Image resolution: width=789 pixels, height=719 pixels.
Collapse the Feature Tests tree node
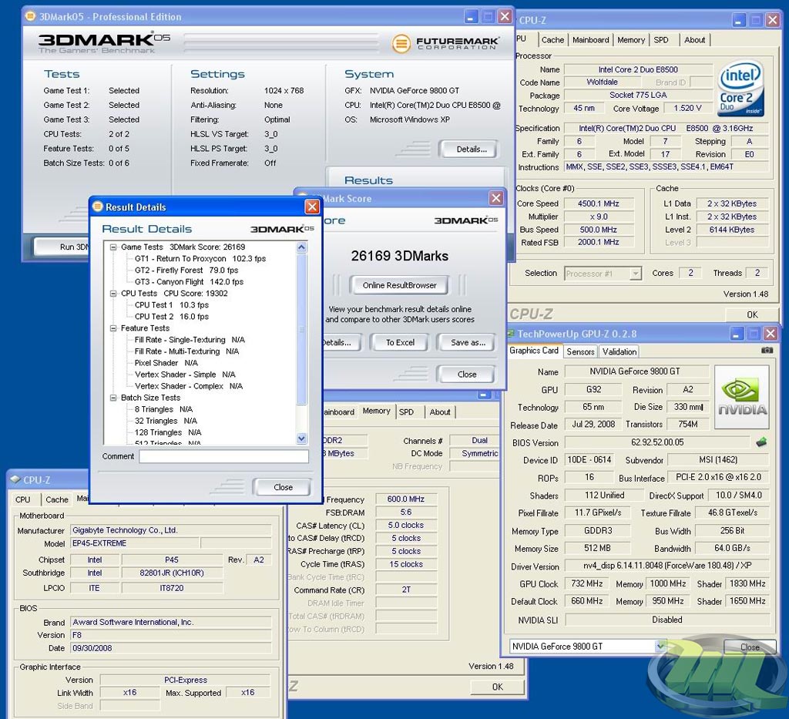113,328
